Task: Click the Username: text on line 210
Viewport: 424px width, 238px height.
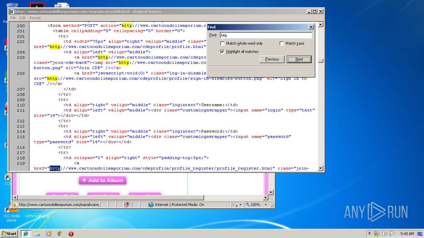Action: click(x=213, y=105)
